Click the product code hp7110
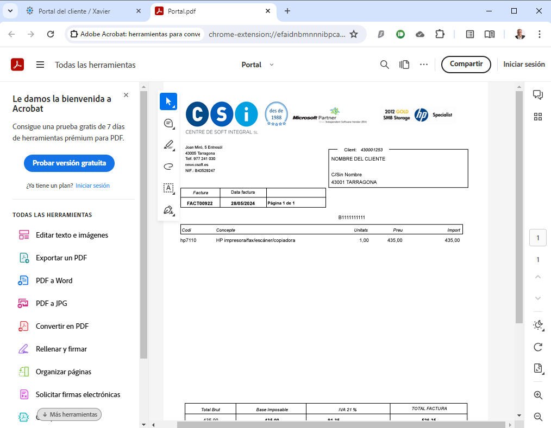 tap(189, 240)
